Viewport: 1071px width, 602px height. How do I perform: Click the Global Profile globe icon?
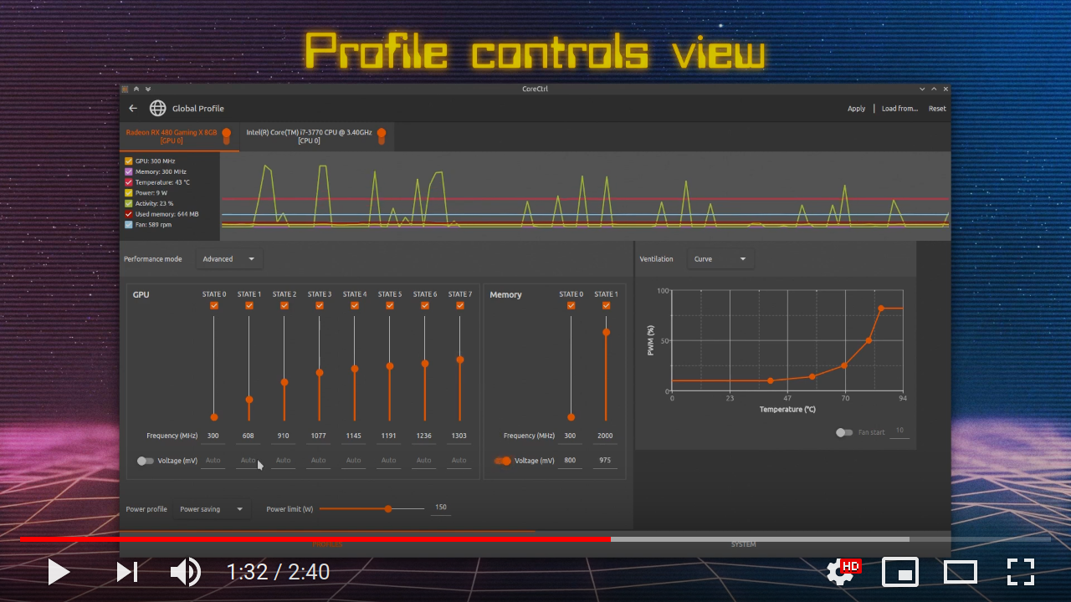click(x=157, y=108)
